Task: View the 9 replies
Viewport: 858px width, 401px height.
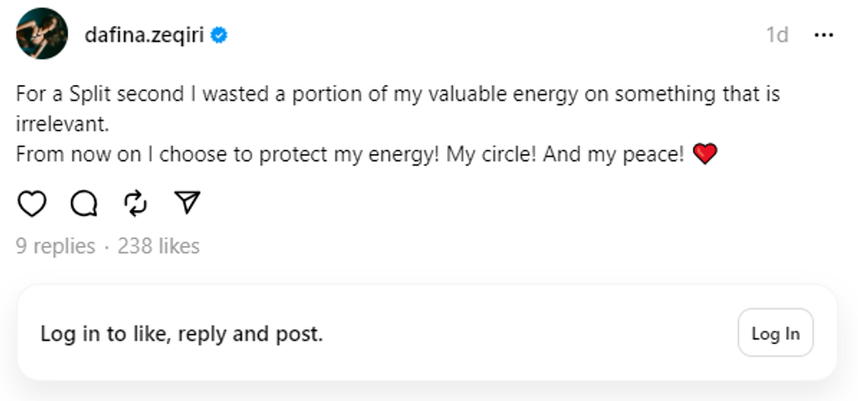Action: (x=55, y=247)
